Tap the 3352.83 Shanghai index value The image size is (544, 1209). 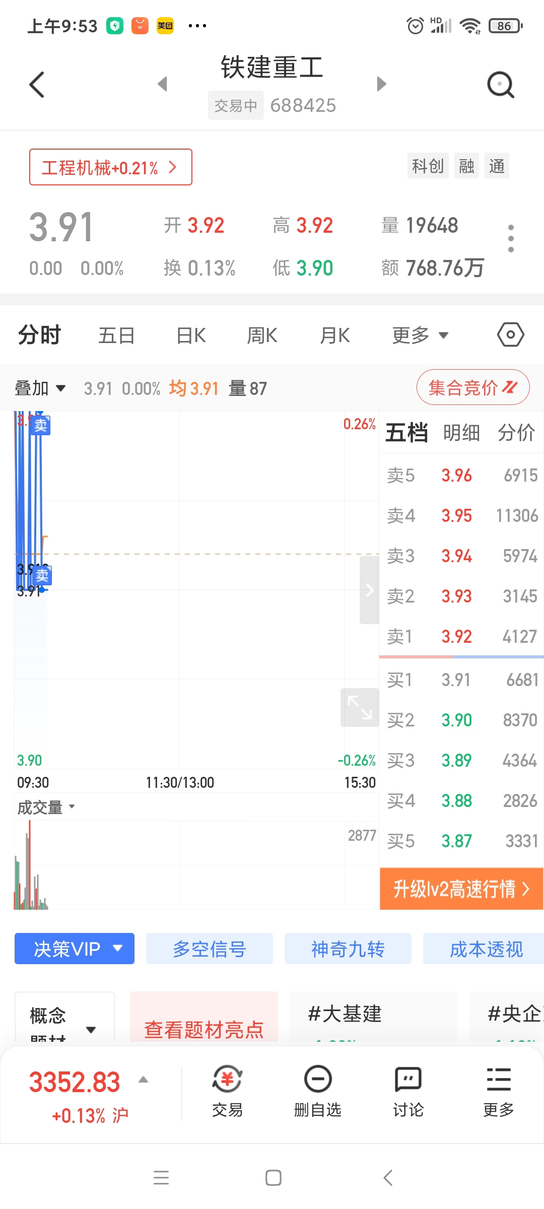tap(75, 1082)
